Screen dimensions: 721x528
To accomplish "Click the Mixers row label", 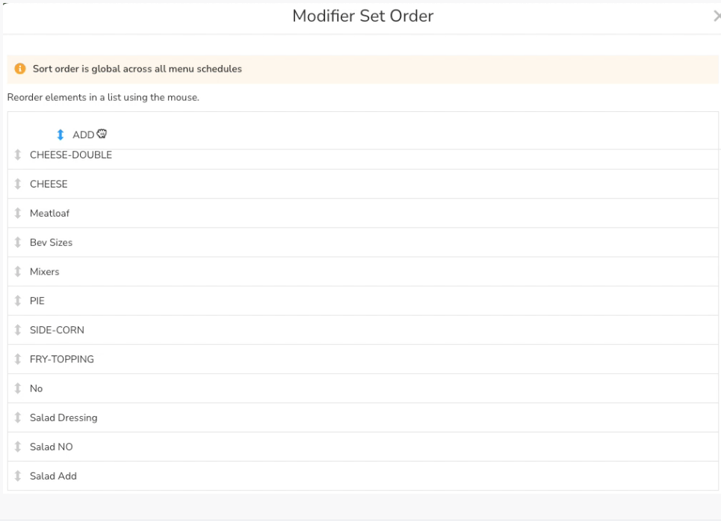I will pos(44,272).
